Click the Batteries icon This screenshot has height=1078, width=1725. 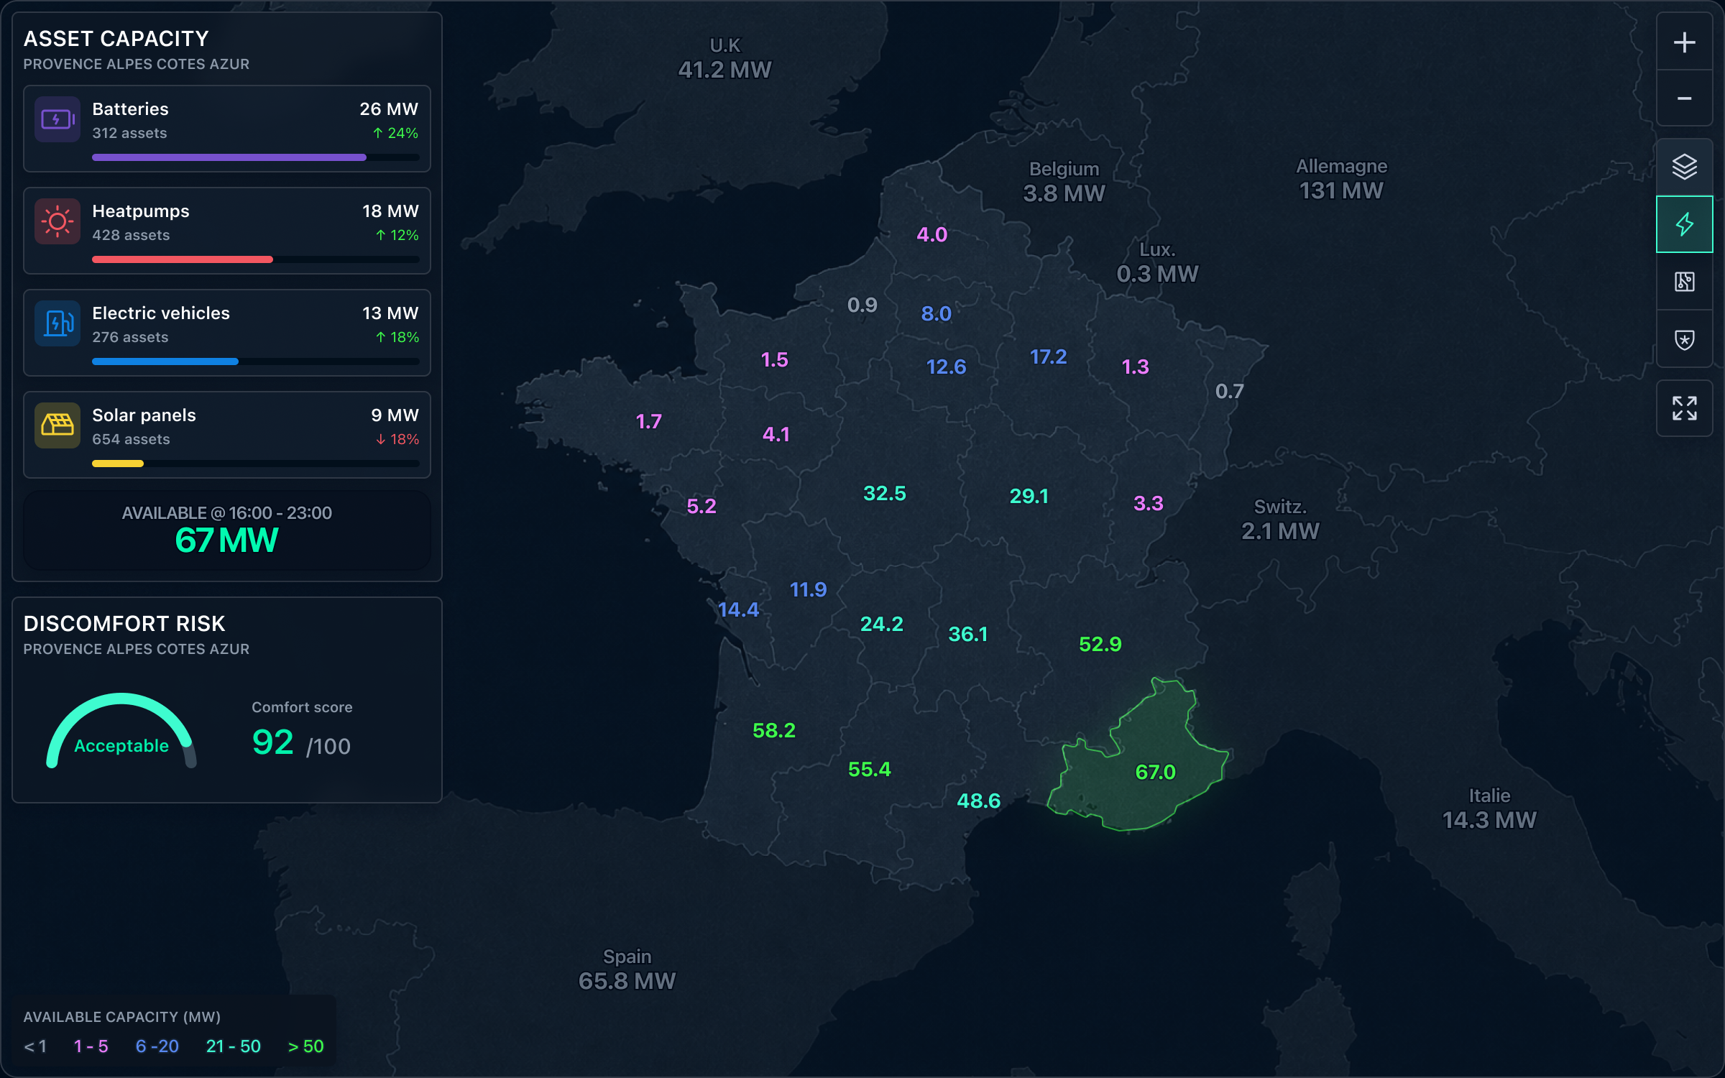pos(57,119)
